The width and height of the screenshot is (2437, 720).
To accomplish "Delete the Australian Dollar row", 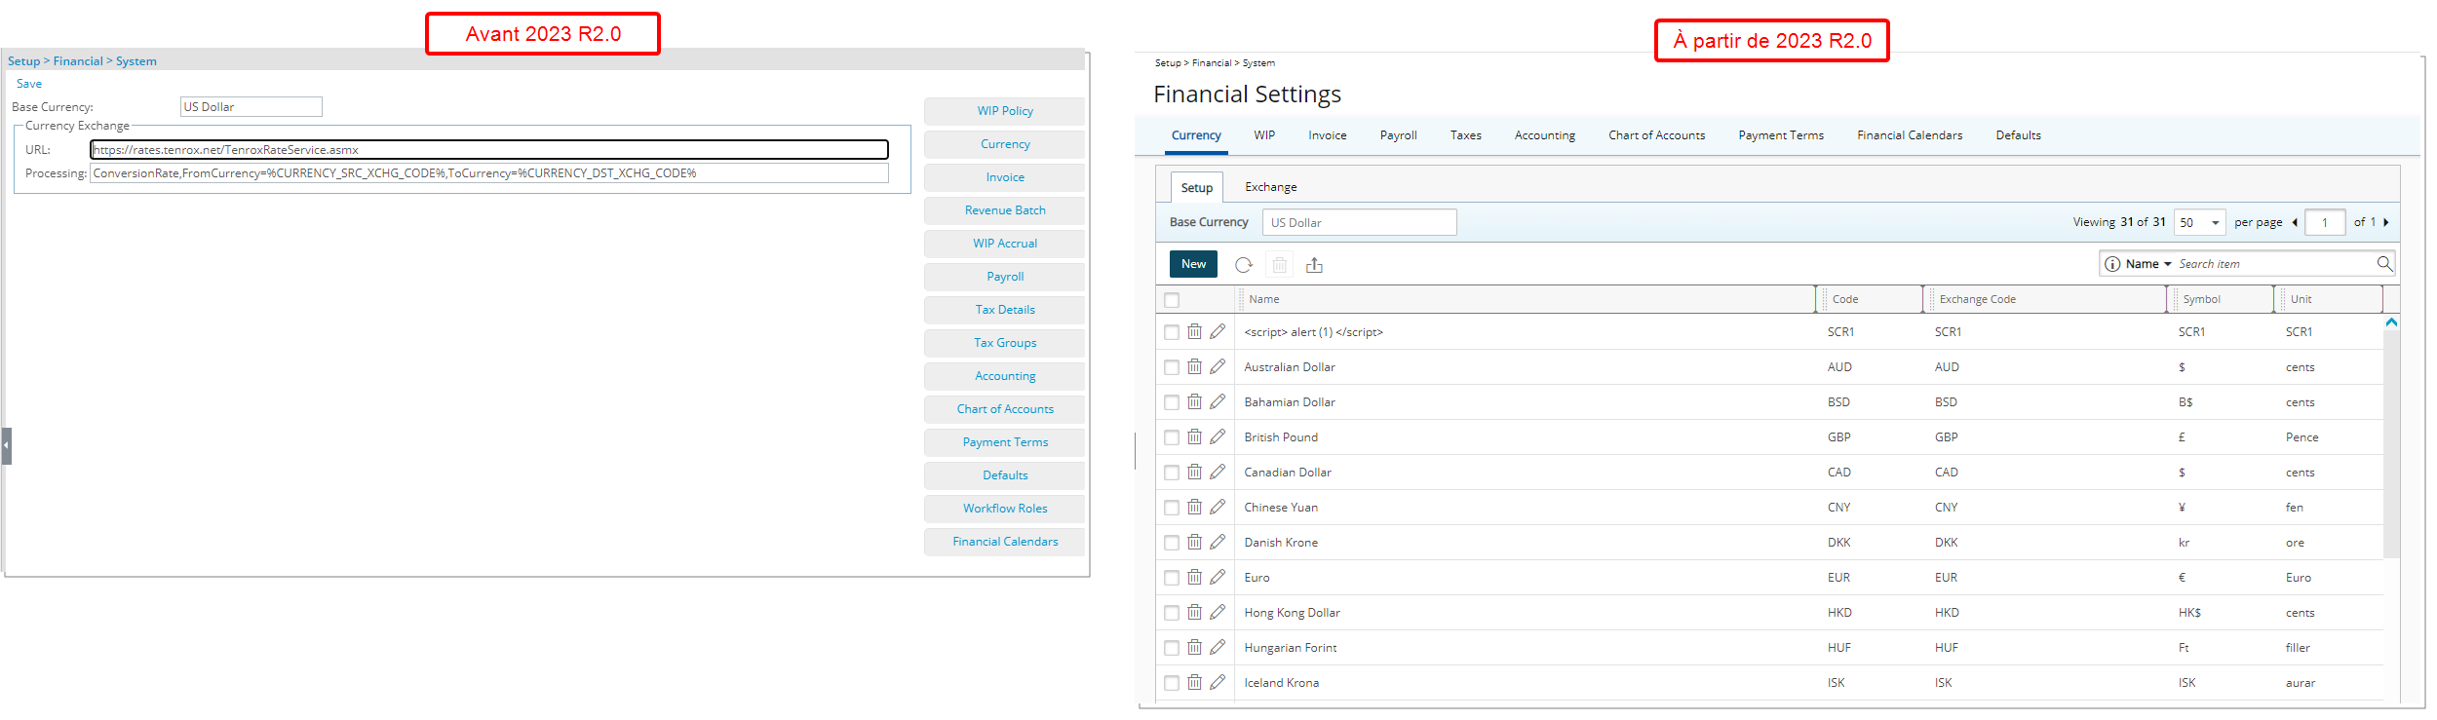I will point(1194,366).
